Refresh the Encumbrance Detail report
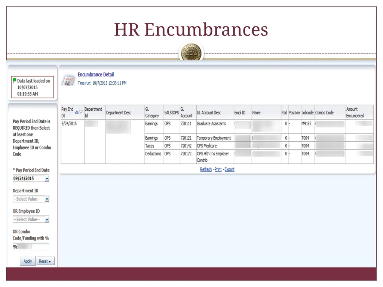383x287 pixels. (206, 169)
